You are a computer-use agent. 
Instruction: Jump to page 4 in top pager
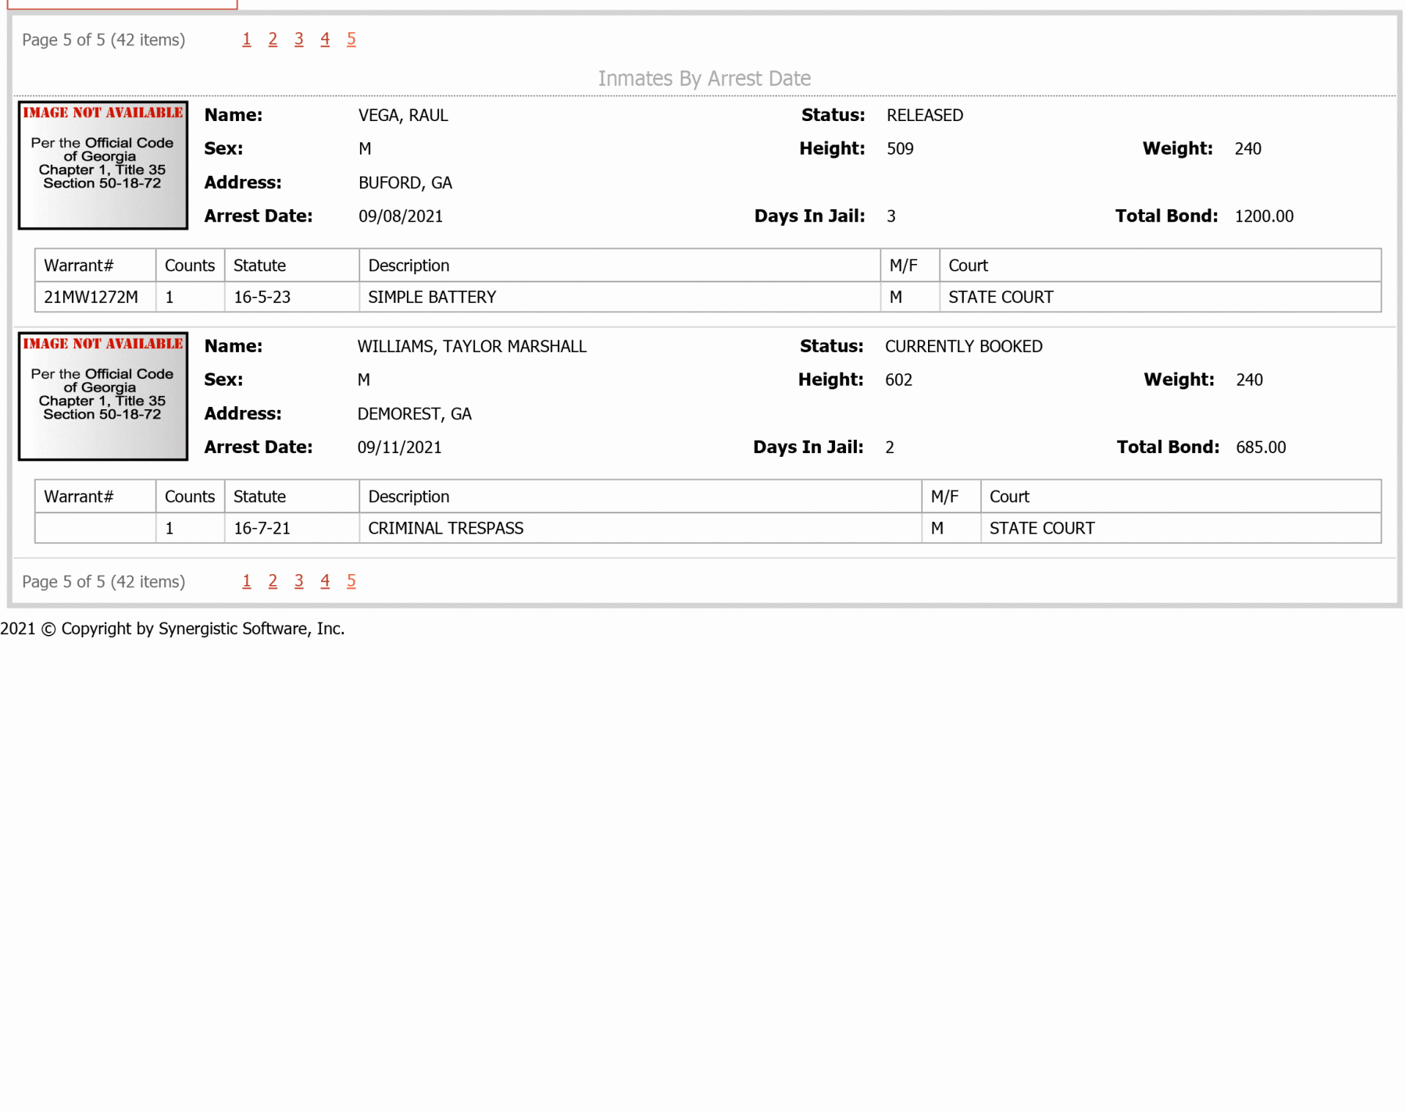(x=325, y=39)
